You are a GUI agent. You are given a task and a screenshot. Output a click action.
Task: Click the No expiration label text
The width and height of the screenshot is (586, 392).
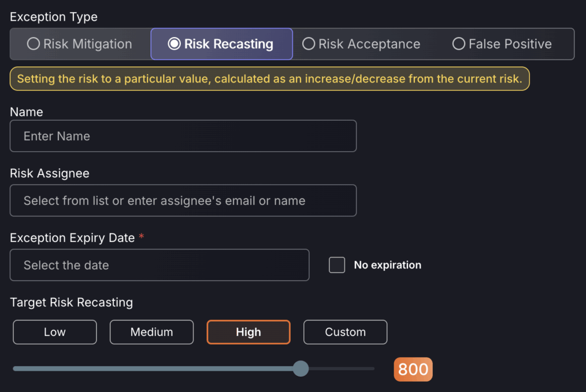(387, 265)
